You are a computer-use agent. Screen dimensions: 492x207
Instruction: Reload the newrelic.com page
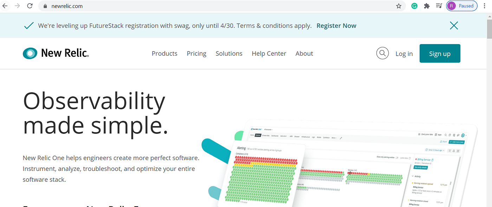click(x=30, y=6)
